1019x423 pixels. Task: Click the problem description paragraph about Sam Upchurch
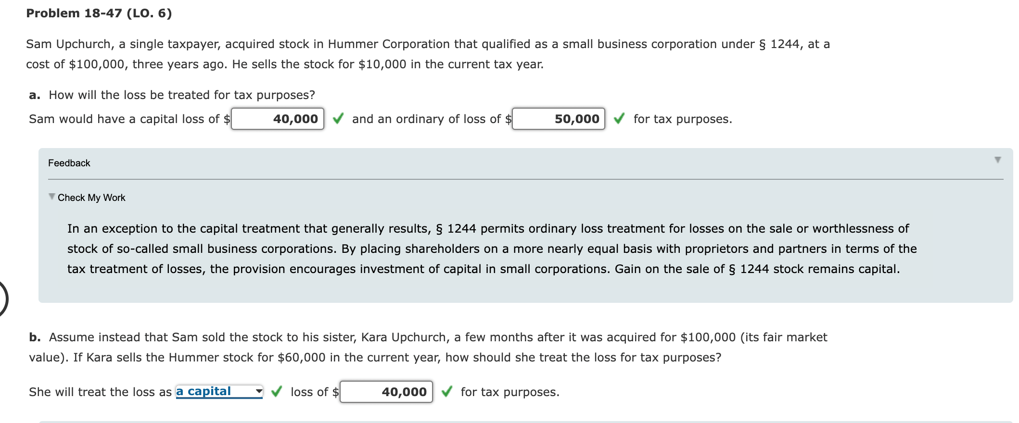[428, 54]
